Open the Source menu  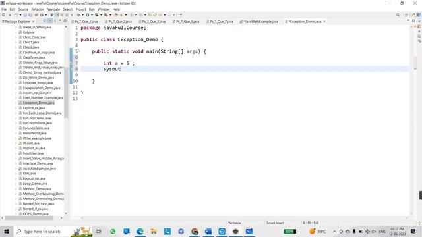click(23, 9)
